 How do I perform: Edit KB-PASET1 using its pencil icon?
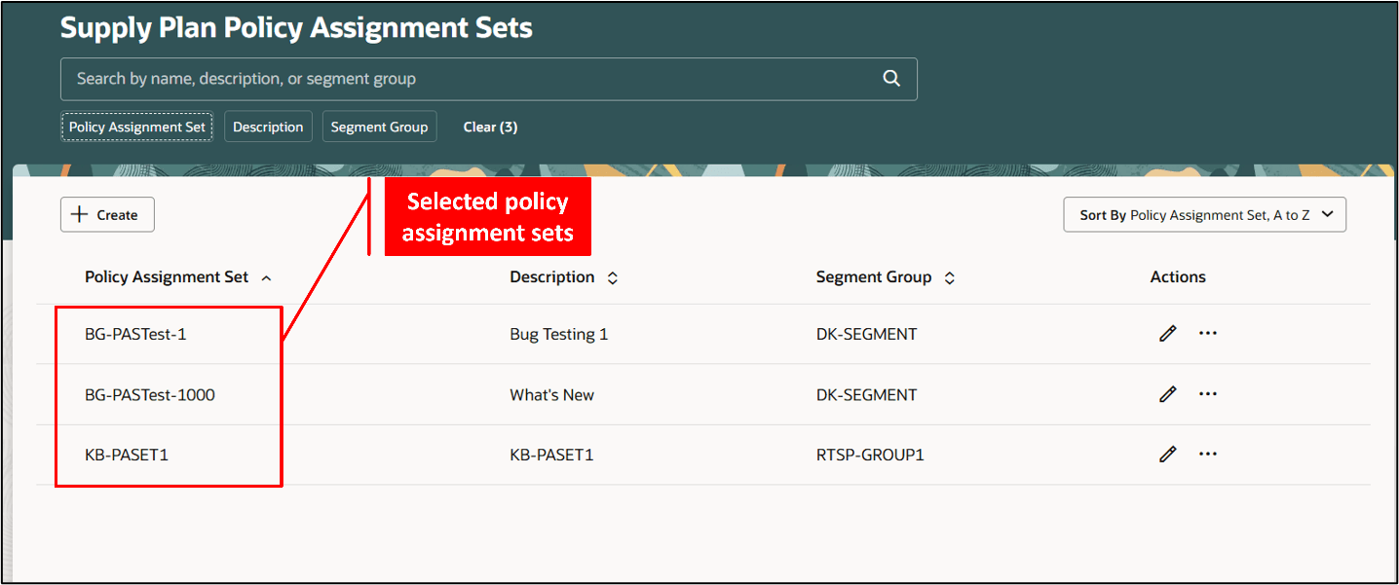1167,454
